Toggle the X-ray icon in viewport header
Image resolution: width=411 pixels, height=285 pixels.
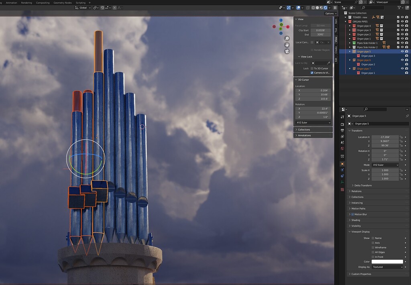pyautogui.click(x=308, y=8)
